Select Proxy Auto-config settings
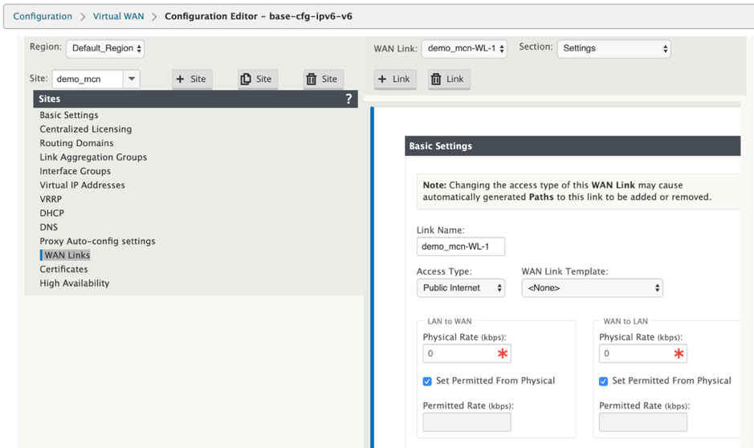 [x=97, y=242]
